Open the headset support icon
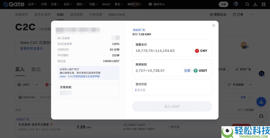 pos(261,116)
